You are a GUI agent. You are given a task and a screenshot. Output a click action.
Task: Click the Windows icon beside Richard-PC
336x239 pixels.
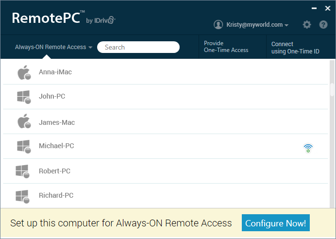click(22, 196)
